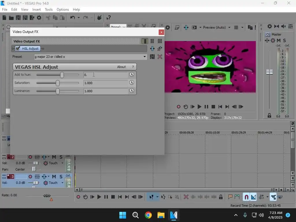This screenshot has width=296, height=222.
Task: Open Preview Properties gear icon
Action: coord(168,27)
